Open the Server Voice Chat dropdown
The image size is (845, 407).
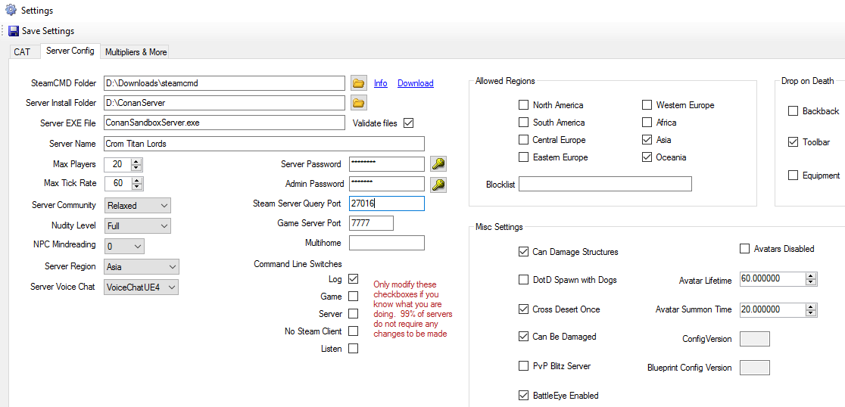pyautogui.click(x=141, y=287)
